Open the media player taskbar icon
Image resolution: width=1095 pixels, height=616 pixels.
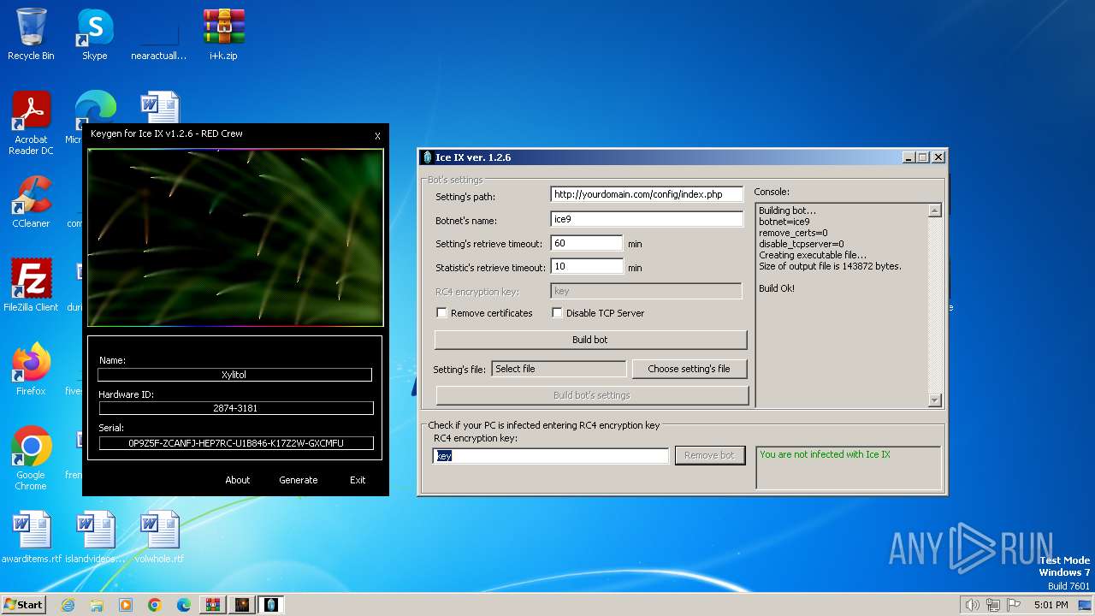coord(126,605)
